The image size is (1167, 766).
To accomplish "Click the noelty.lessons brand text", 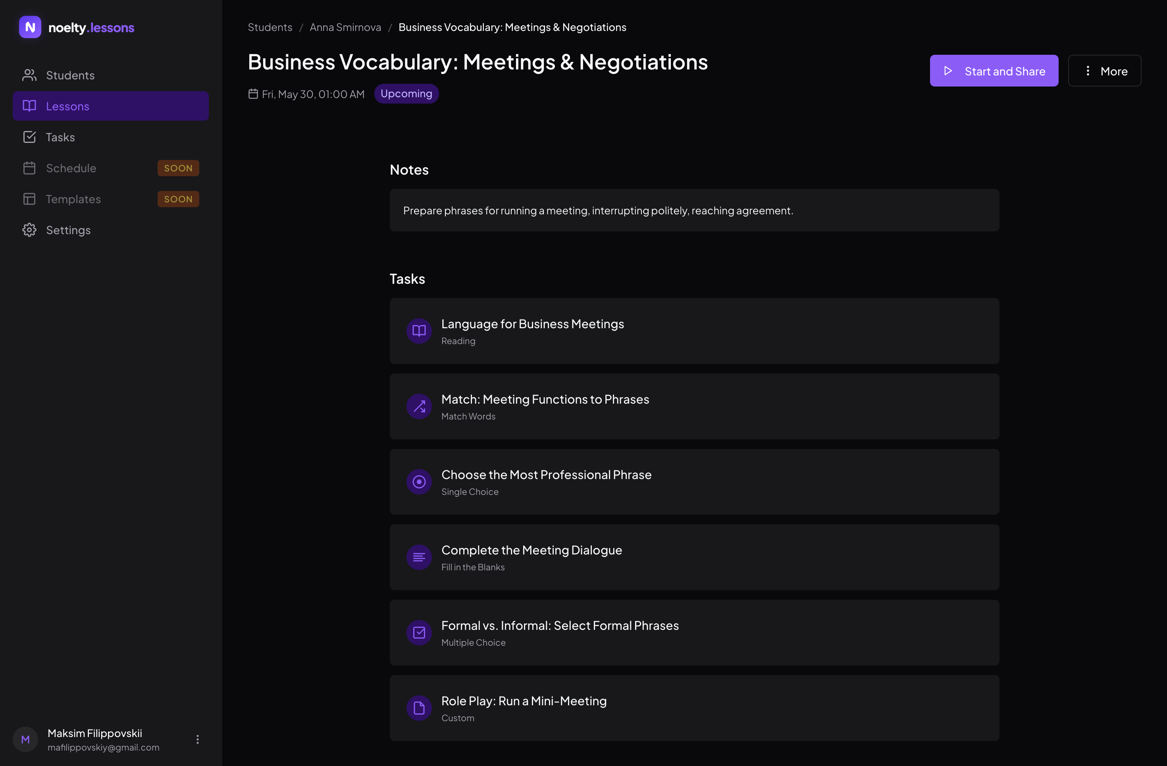I will pos(91,27).
